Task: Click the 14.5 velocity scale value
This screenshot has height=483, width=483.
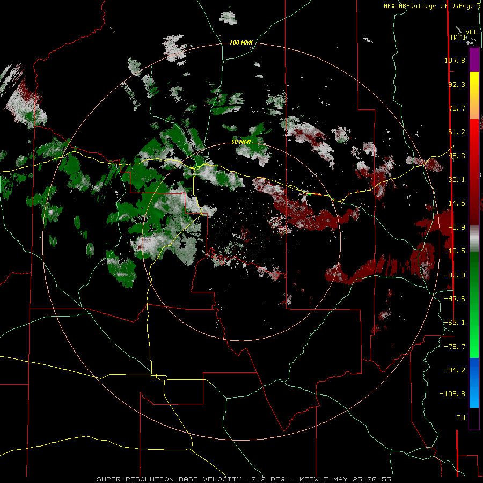Action: tap(457, 203)
